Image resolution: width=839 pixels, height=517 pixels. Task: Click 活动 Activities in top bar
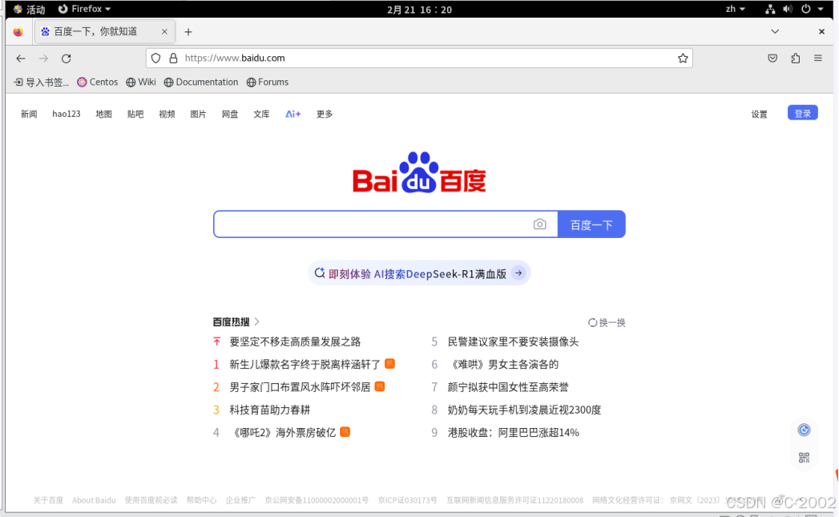30,9
